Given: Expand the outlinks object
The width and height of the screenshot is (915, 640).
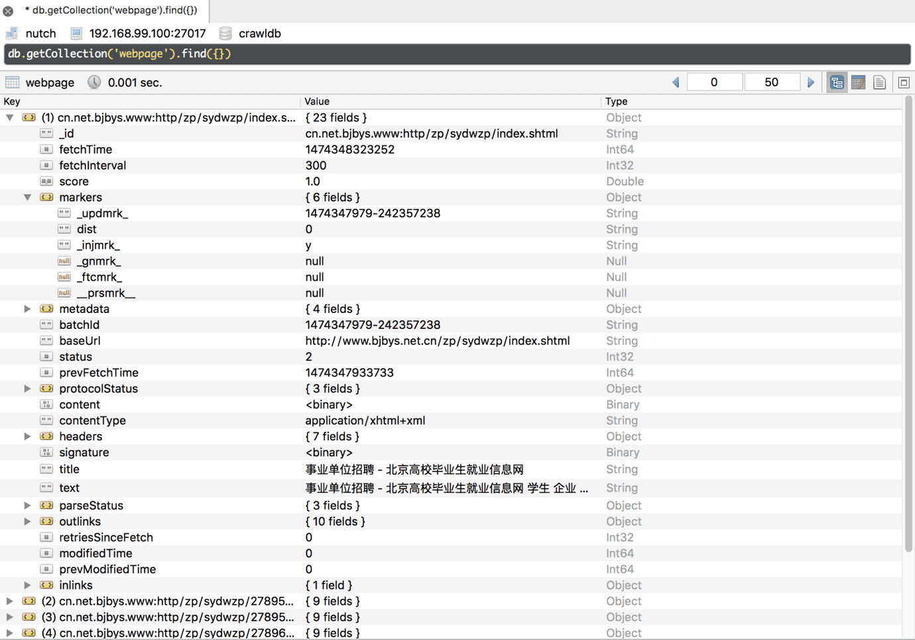Looking at the screenshot, I should (27, 521).
